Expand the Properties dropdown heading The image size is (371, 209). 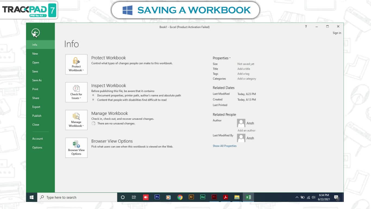(222, 58)
